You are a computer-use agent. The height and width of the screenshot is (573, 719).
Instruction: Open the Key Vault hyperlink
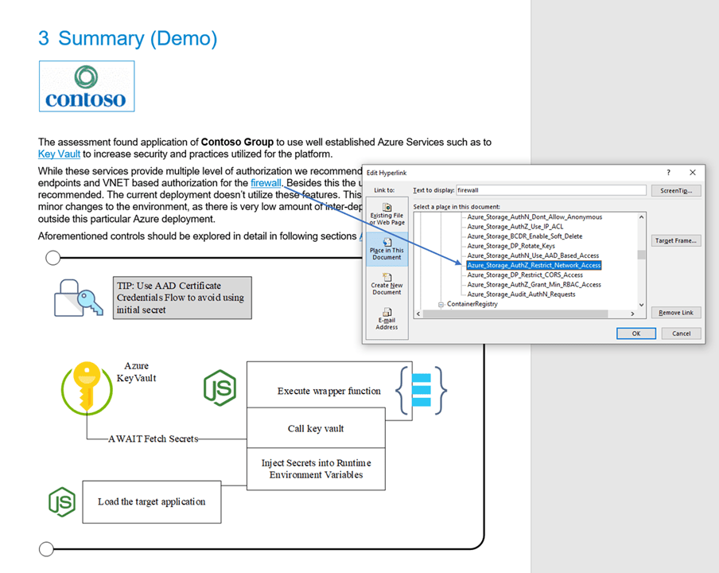tap(58, 154)
